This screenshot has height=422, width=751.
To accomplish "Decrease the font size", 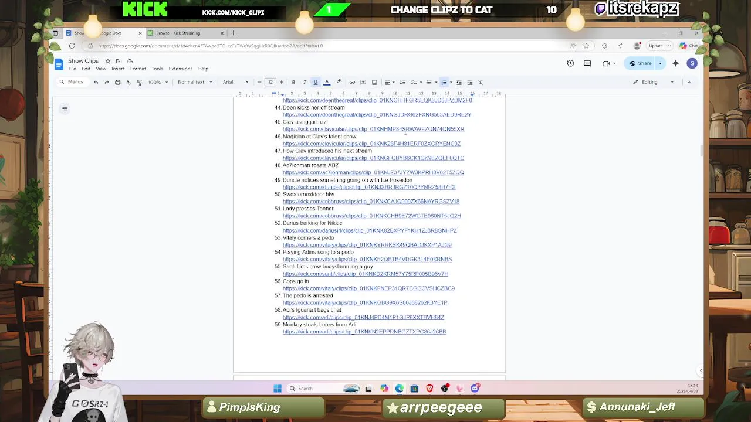I will (x=259, y=82).
